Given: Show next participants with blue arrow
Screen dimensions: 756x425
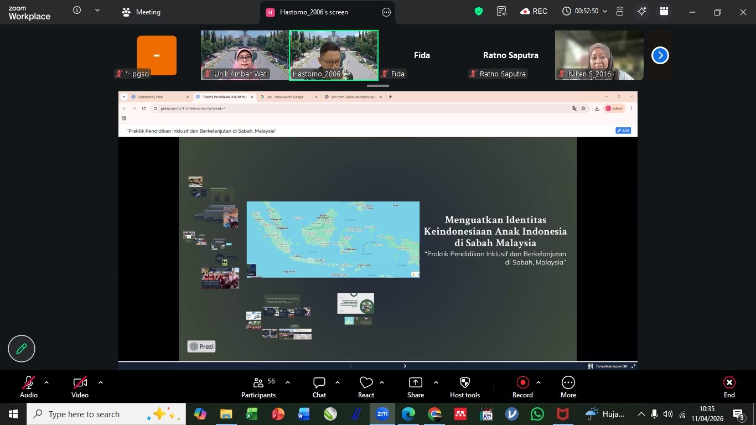Looking at the screenshot, I should coord(660,55).
